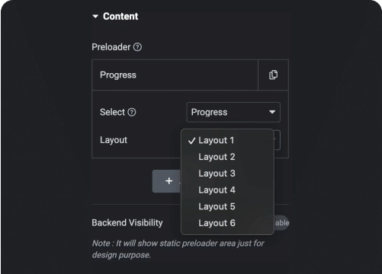
Task: Click the Preloader label text
Action: pos(111,47)
